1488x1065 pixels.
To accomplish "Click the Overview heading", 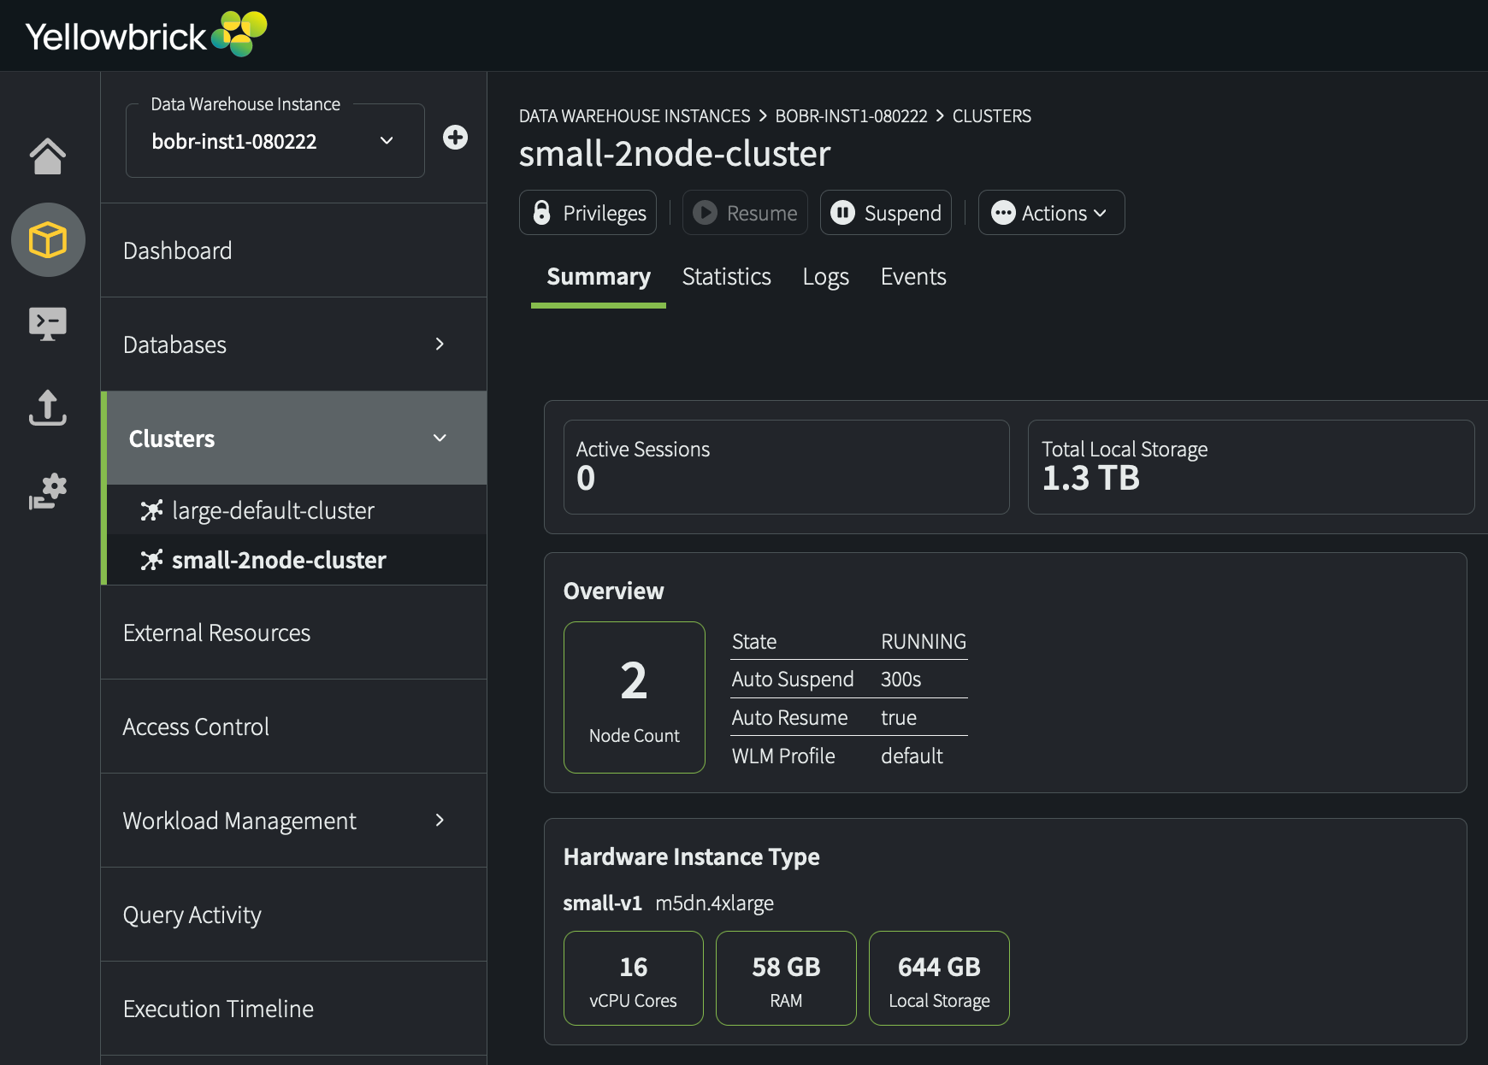I will tap(613, 591).
